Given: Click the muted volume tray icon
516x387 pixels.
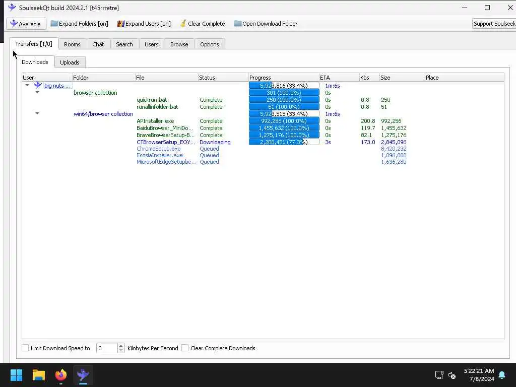Looking at the screenshot, I should click(452, 375).
